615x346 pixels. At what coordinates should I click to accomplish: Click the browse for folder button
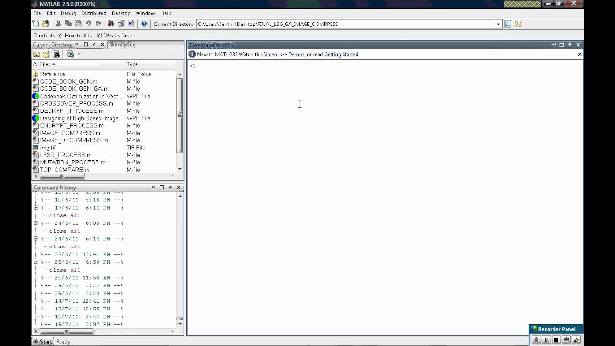[508, 24]
